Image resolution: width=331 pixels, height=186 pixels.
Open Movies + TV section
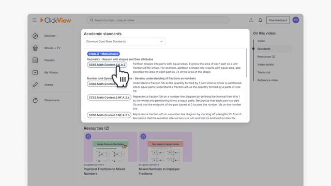pyautogui.click(x=52, y=48)
